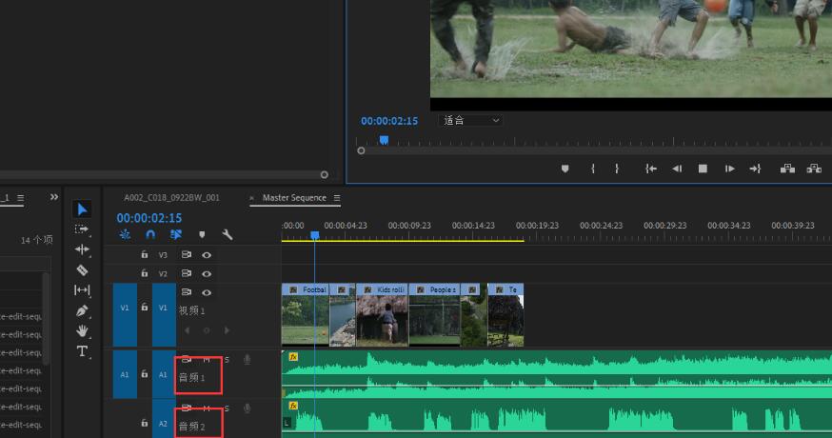Hide V2 track output eye
The height and width of the screenshot is (438, 832).
click(207, 274)
